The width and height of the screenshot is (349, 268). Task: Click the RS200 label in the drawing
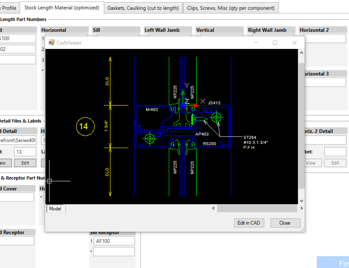pos(209,143)
